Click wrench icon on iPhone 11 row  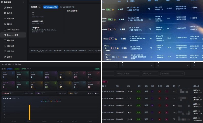pyautogui.click(x=115, y=29)
